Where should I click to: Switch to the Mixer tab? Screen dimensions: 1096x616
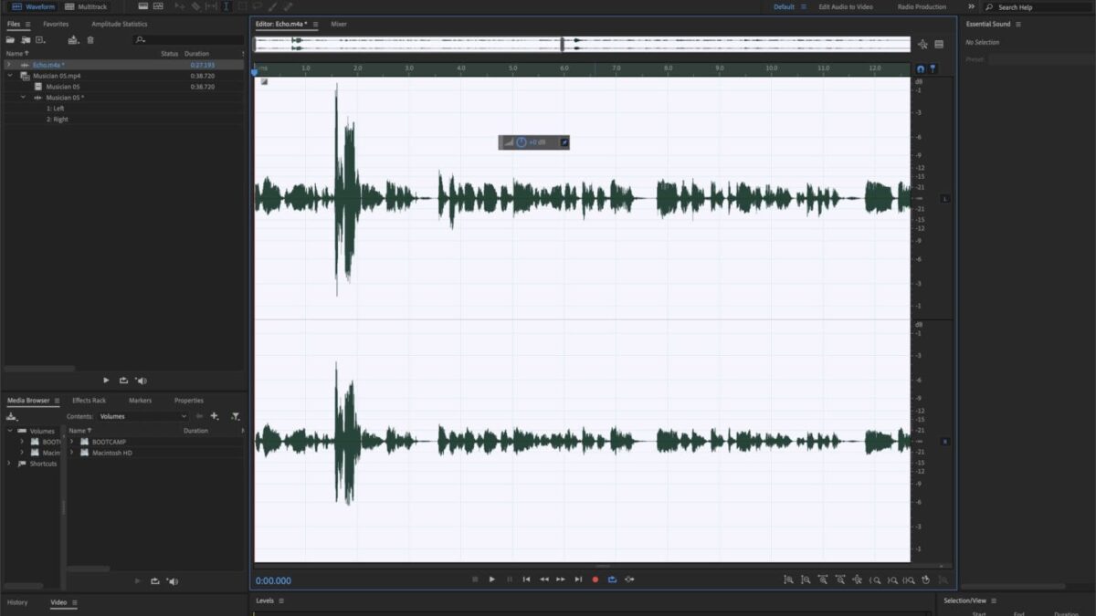click(339, 24)
